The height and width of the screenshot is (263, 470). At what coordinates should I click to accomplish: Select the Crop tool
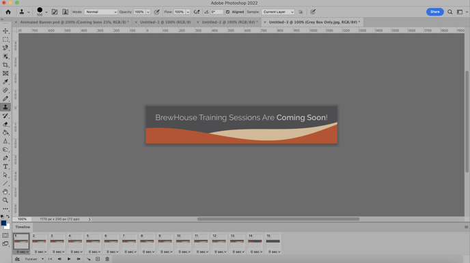[x=5, y=65]
